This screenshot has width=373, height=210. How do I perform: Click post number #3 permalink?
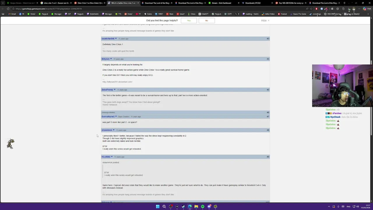(268, 38)
